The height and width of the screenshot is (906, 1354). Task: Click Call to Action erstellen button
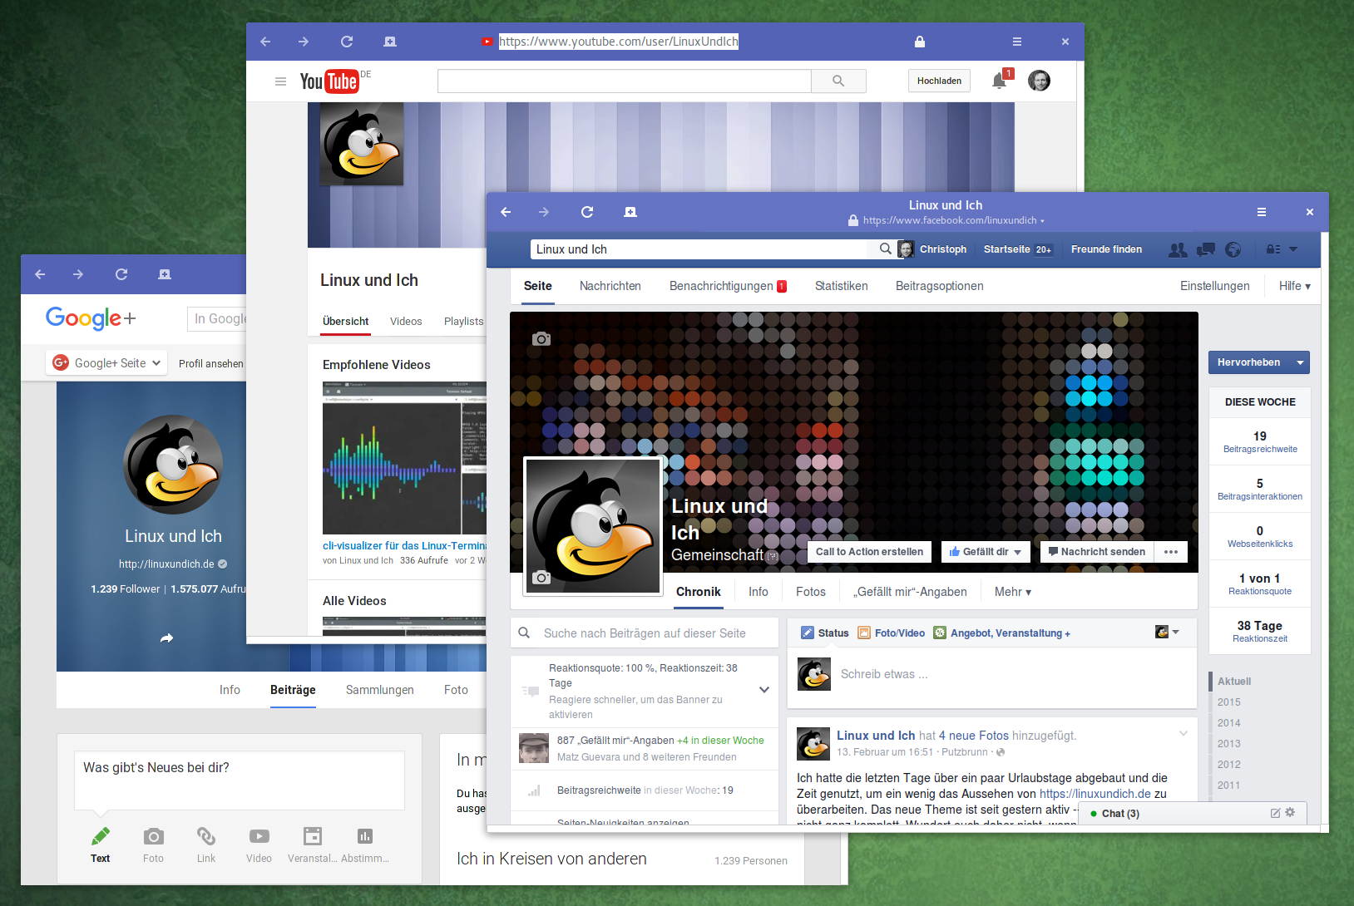pos(869,552)
